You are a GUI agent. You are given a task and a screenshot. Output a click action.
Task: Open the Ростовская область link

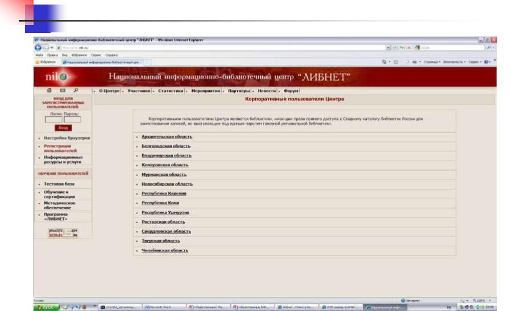pos(163,222)
